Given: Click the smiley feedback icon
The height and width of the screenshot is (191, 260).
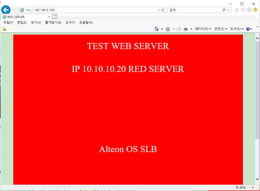Looking at the screenshot, I should [255, 10].
